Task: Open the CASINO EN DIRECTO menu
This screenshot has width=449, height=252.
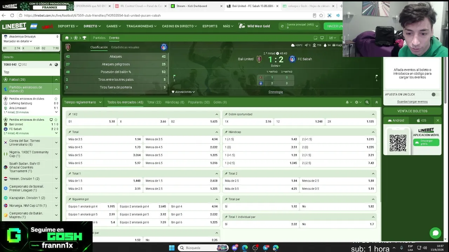Action: [179, 26]
